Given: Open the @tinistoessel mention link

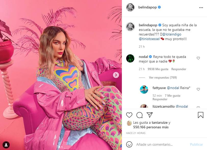Looking at the screenshot, I should 149,39.
